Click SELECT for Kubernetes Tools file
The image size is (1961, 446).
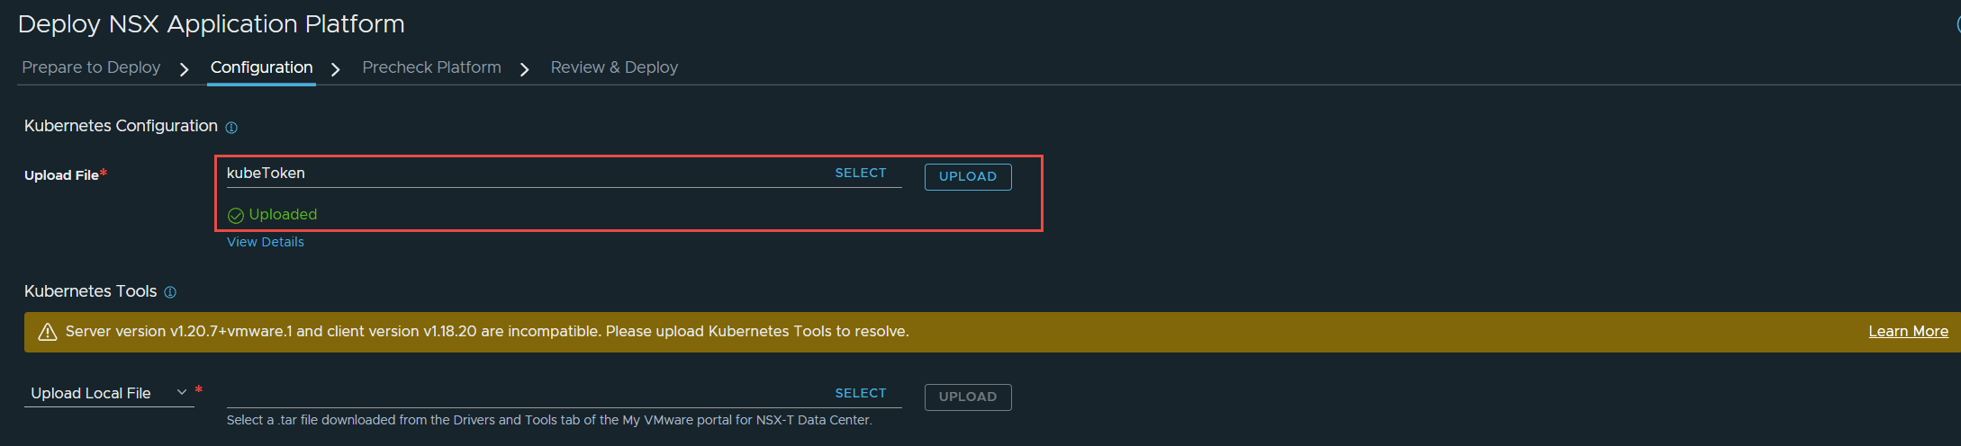[x=861, y=393]
